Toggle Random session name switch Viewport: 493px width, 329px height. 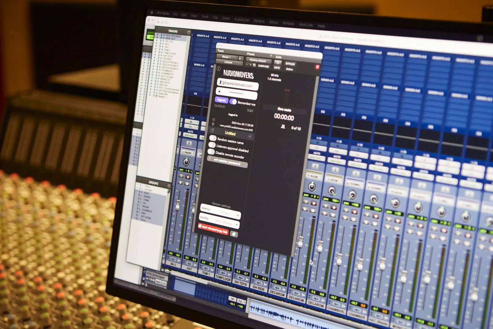tap(213, 138)
